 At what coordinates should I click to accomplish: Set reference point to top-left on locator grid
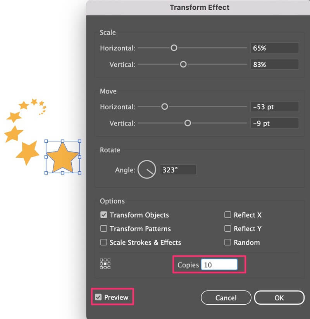tap(102, 260)
